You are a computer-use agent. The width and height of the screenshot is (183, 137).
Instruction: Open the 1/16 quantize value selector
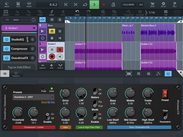coord(150,13)
